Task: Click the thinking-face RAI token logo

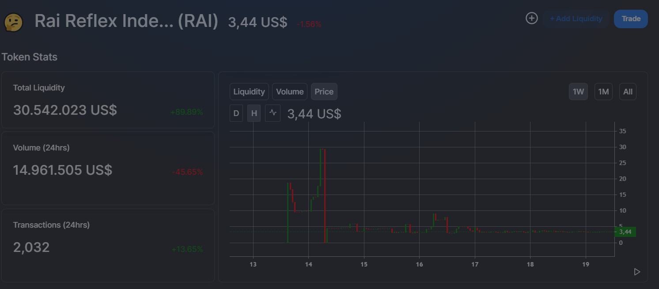Action: click(14, 22)
